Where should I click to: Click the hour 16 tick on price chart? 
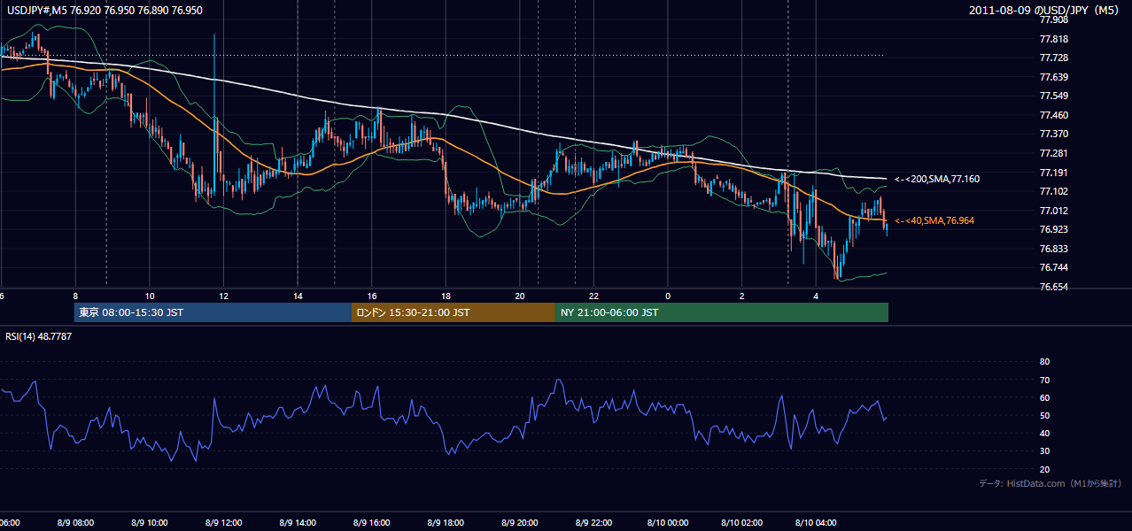coord(372,296)
